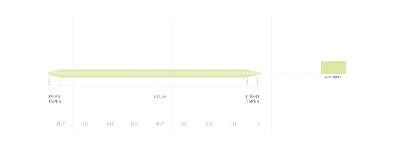394x147 pixels.
Task: Click the welded loop at line tip
Action: (260, 73)
